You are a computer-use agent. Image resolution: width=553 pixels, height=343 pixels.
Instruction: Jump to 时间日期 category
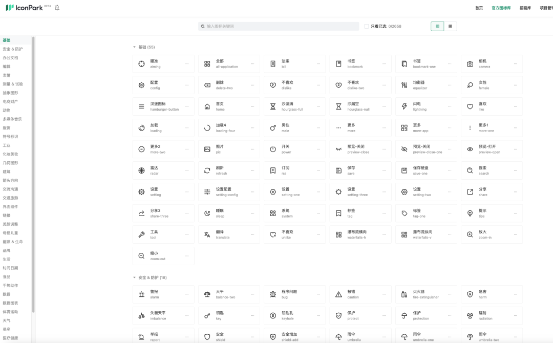pyautogui.click(x=10, y=268)
